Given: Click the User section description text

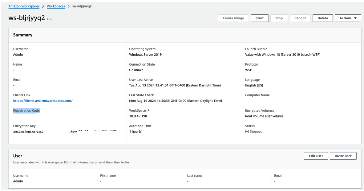Looking at the screenshot, I should [x=71, y=162].
